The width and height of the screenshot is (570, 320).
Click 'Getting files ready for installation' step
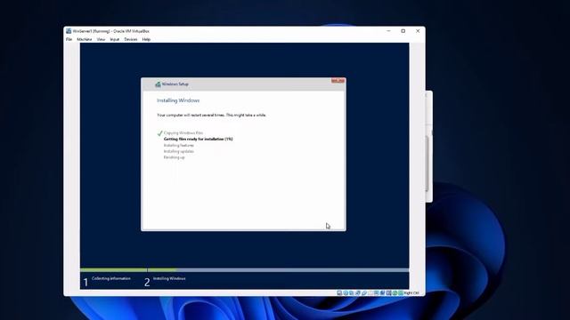198,139
